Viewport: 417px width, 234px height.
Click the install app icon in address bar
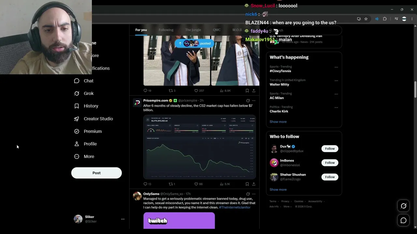(x=359, y=19)
